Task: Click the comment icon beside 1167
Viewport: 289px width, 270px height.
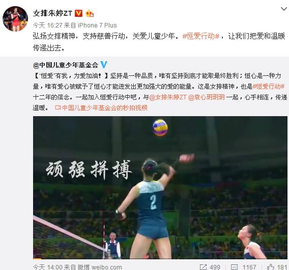Action: point(234,267)
